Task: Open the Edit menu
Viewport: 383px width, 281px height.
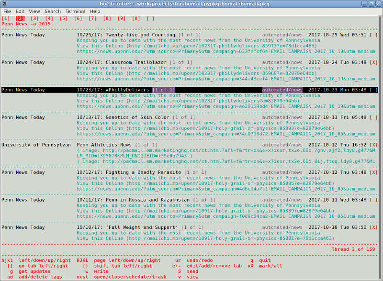Action: point(20,11)
